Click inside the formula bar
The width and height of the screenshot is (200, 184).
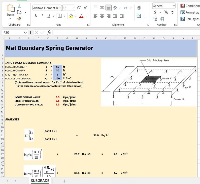pos(126,33)
